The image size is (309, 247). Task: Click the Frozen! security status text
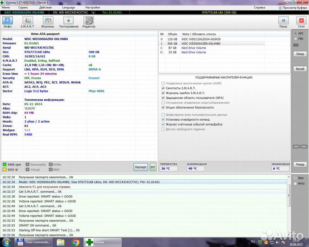(94, 78)
